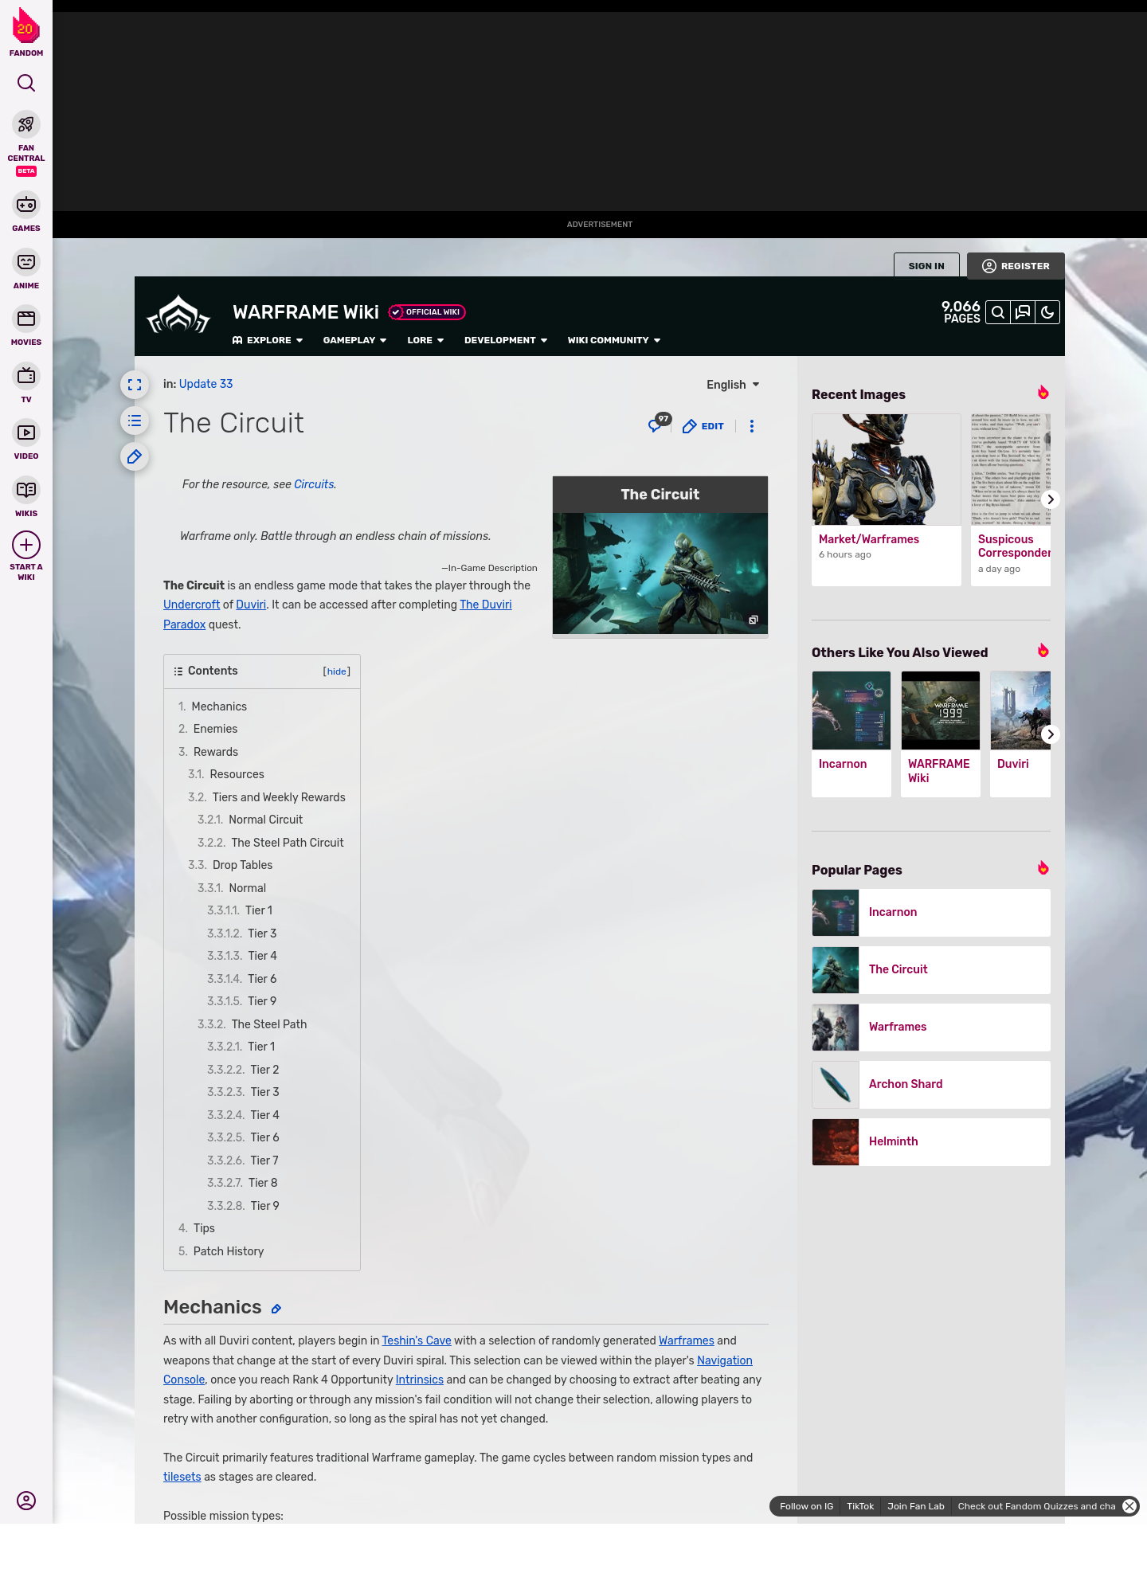This screenshot has height=1593, width=1147.
Task: Click the flame icon beside Others Like You Also Viewed
Action: pos(1043,651)
